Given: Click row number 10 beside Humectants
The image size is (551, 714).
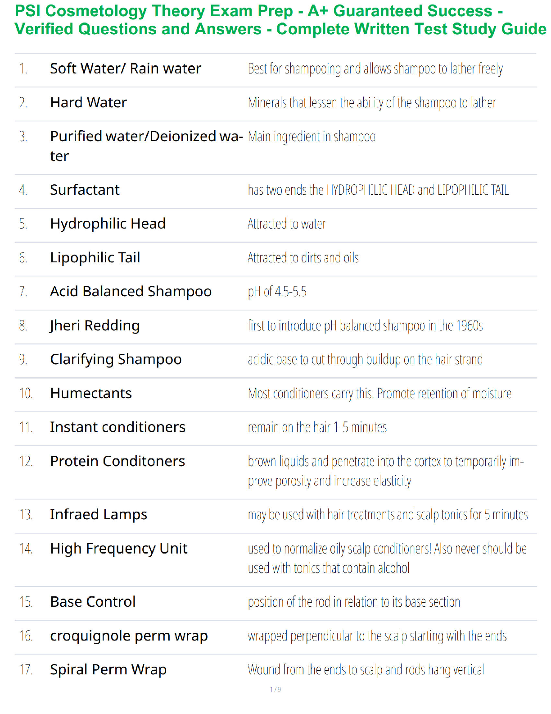Looking at the screenshot, I should coord(26,394).
